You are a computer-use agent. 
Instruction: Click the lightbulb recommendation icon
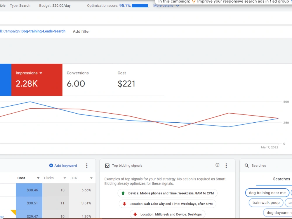[194, 2]
